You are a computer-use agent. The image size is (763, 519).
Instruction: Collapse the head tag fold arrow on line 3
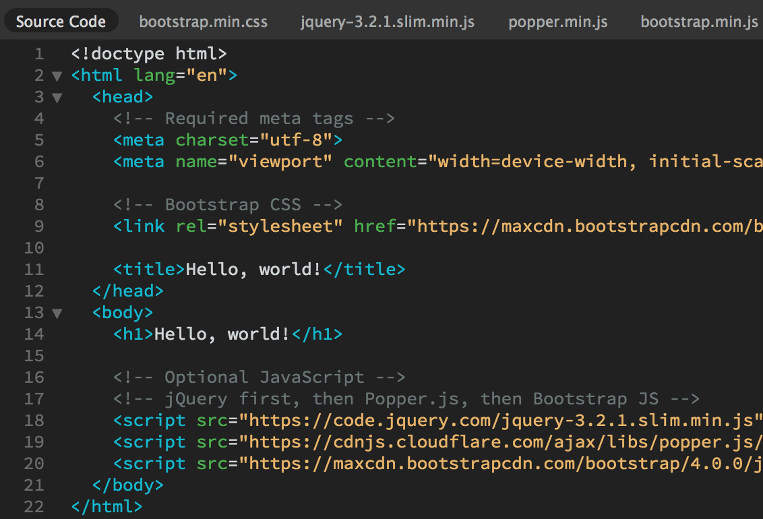click(x=57, y=98)
